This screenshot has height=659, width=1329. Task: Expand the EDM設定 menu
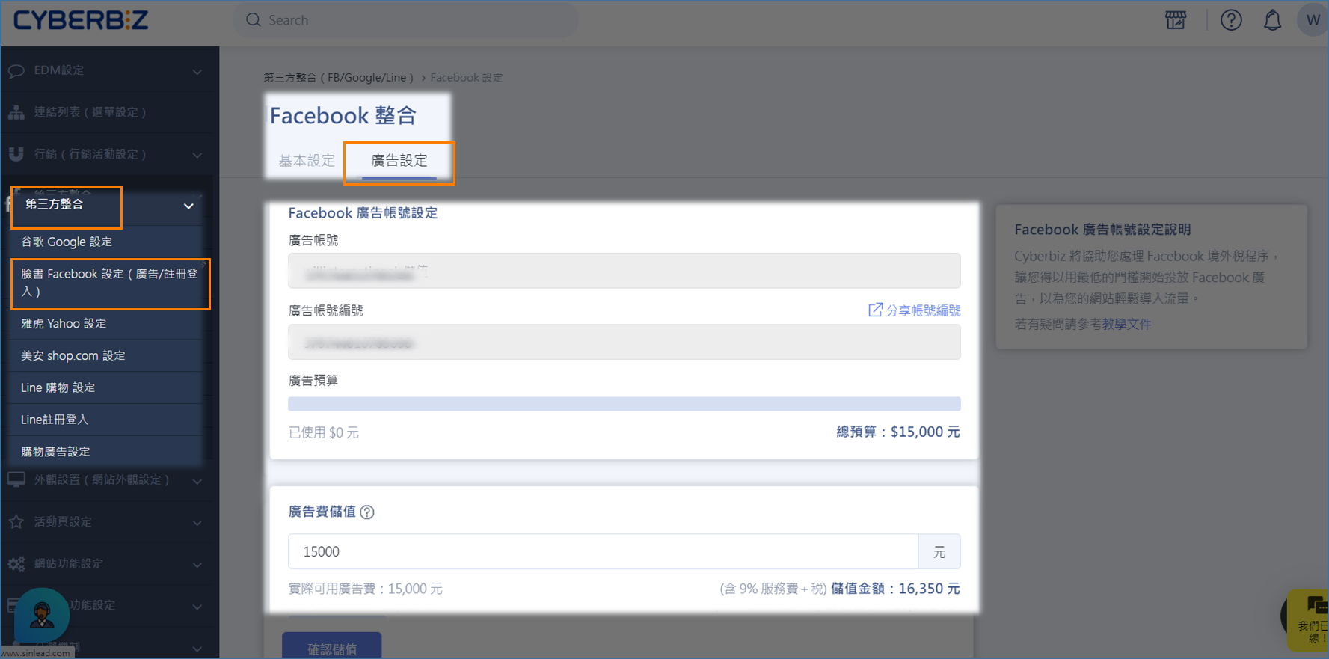pos(197,72)
